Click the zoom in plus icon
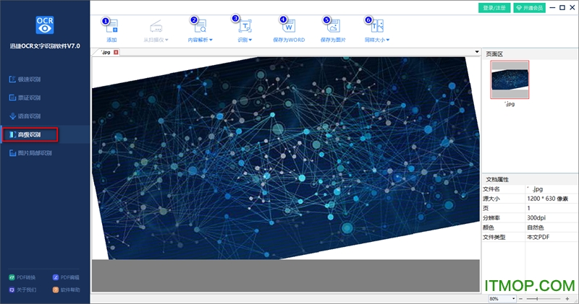Image resolution: width=579 pixels, height=304 pixels. click(x=569, y=298)
